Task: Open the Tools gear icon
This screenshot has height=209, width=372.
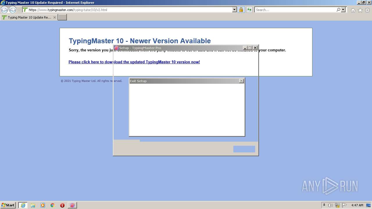Action: click(x=367, y=10)
